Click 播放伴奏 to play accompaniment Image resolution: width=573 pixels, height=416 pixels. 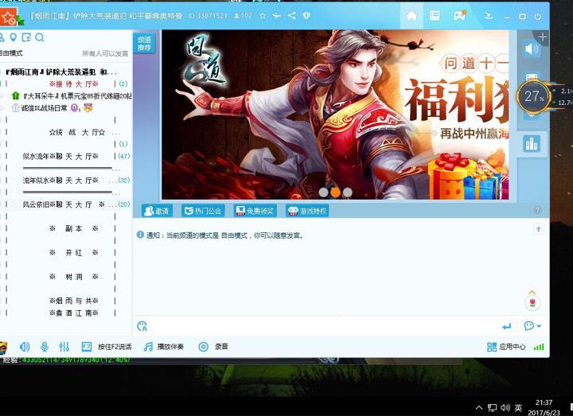coord(164,347)
